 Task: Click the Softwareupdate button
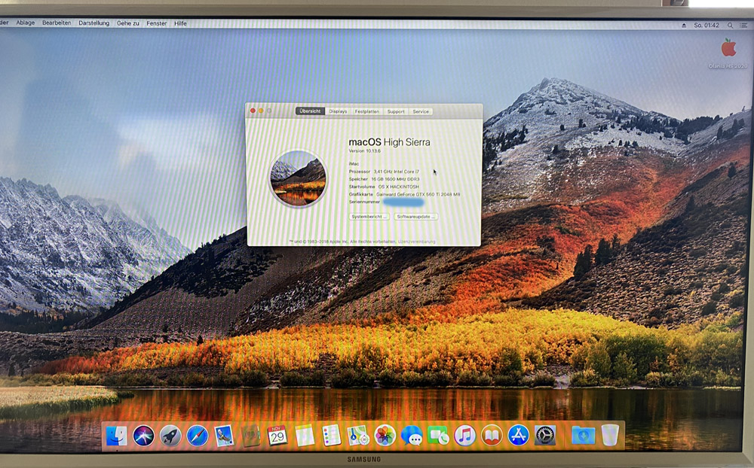click(415, 217)
